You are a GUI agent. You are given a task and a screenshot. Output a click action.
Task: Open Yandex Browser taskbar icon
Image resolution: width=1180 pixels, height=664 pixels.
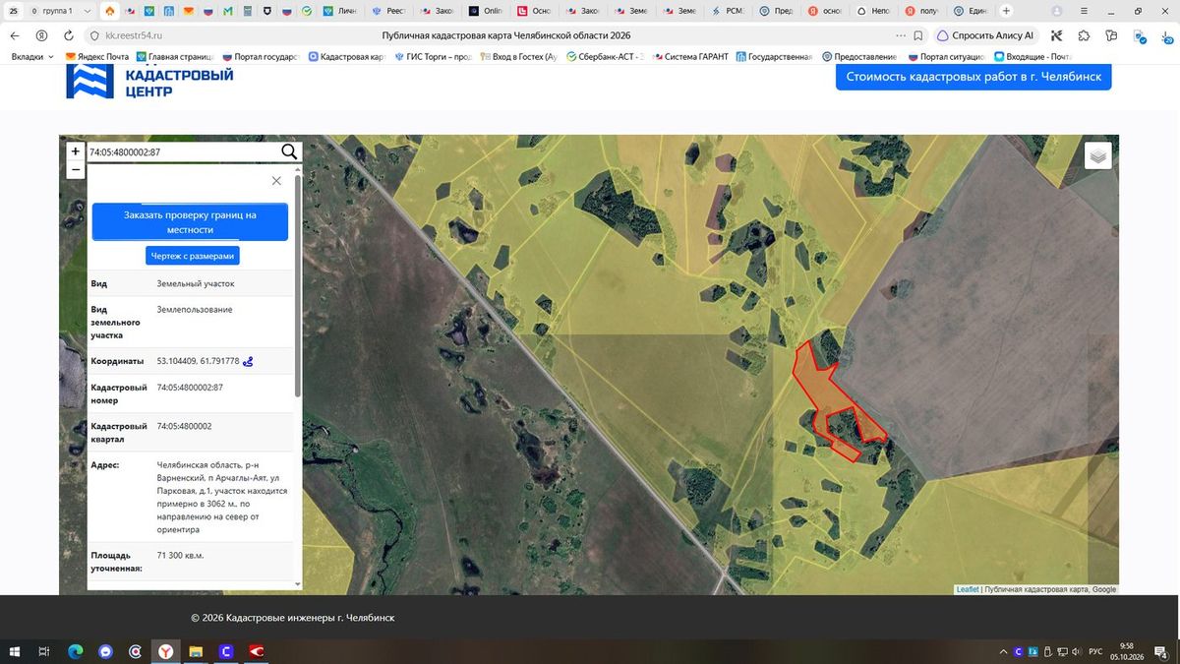[x=166, y=651]
